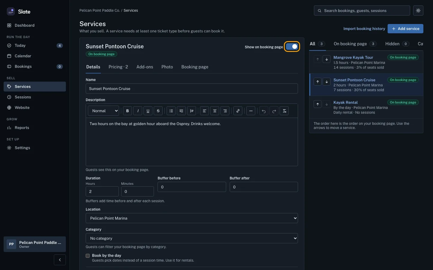Align description text left
Screen dimensions: 433x270
click(x=204, y=111)
